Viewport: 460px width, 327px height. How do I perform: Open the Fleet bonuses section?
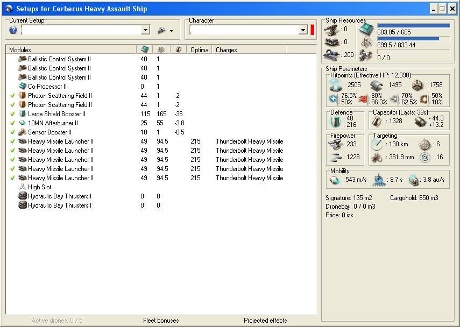point(161,321)
